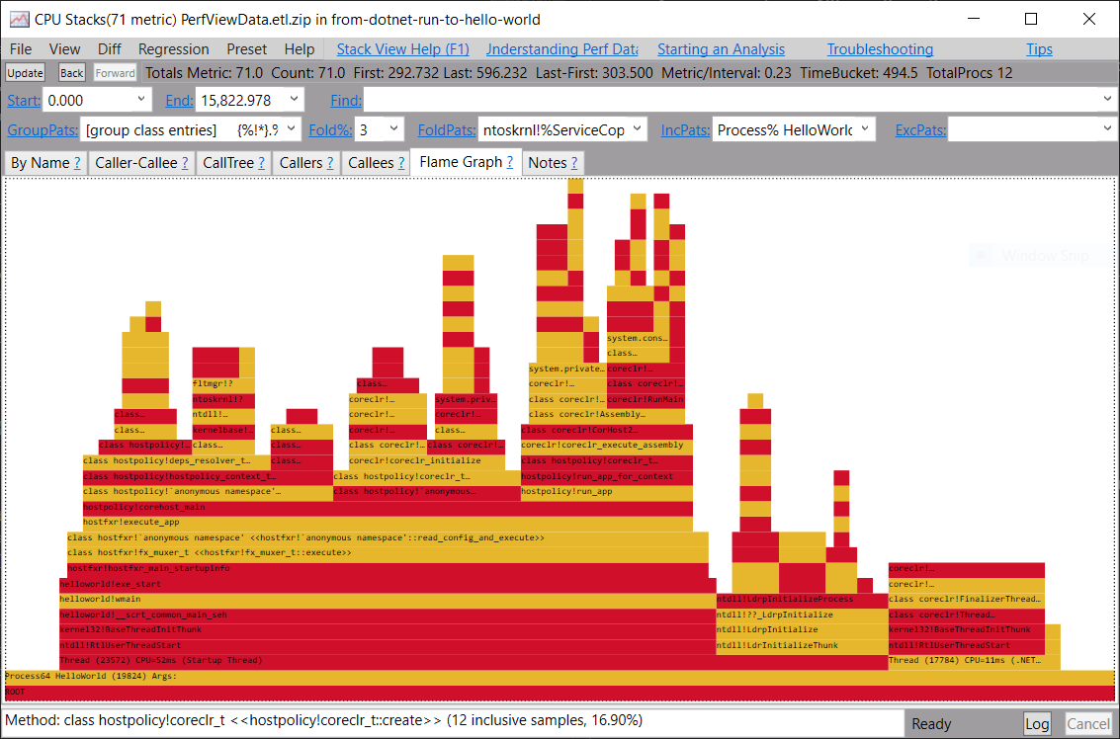This screenshot has height=739, width=1120.
Task: Click the hostfxr!execute_app flame bar
Action: coord(388,523)
